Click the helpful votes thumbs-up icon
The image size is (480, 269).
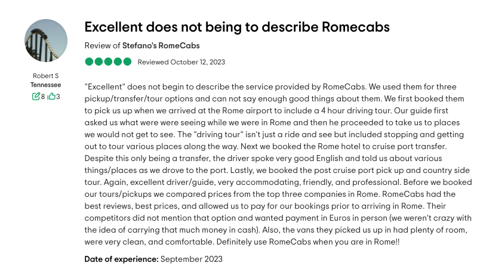[x=51, y=96]
